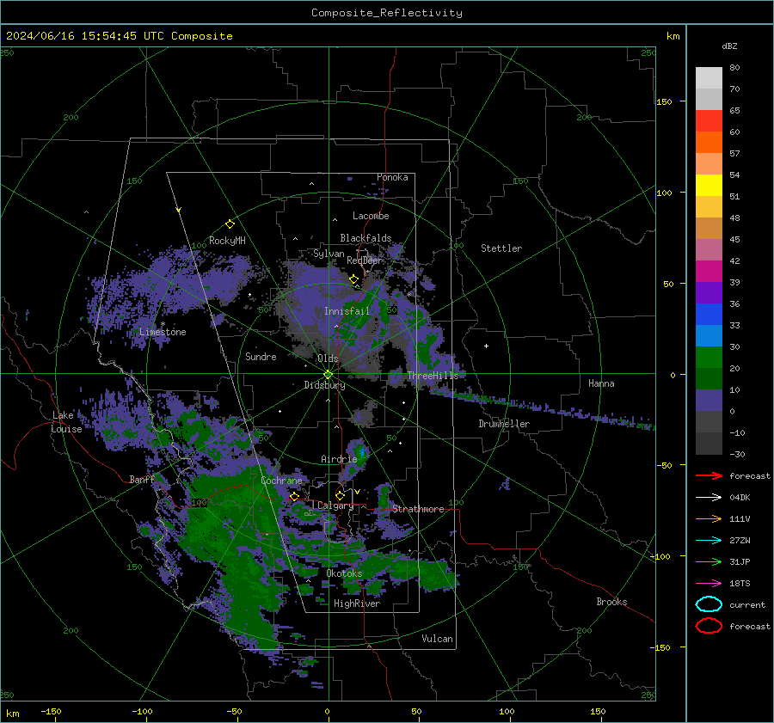The image size is (774, 723).
Task: Select the Brooks city label
Action: coord(611,602)
